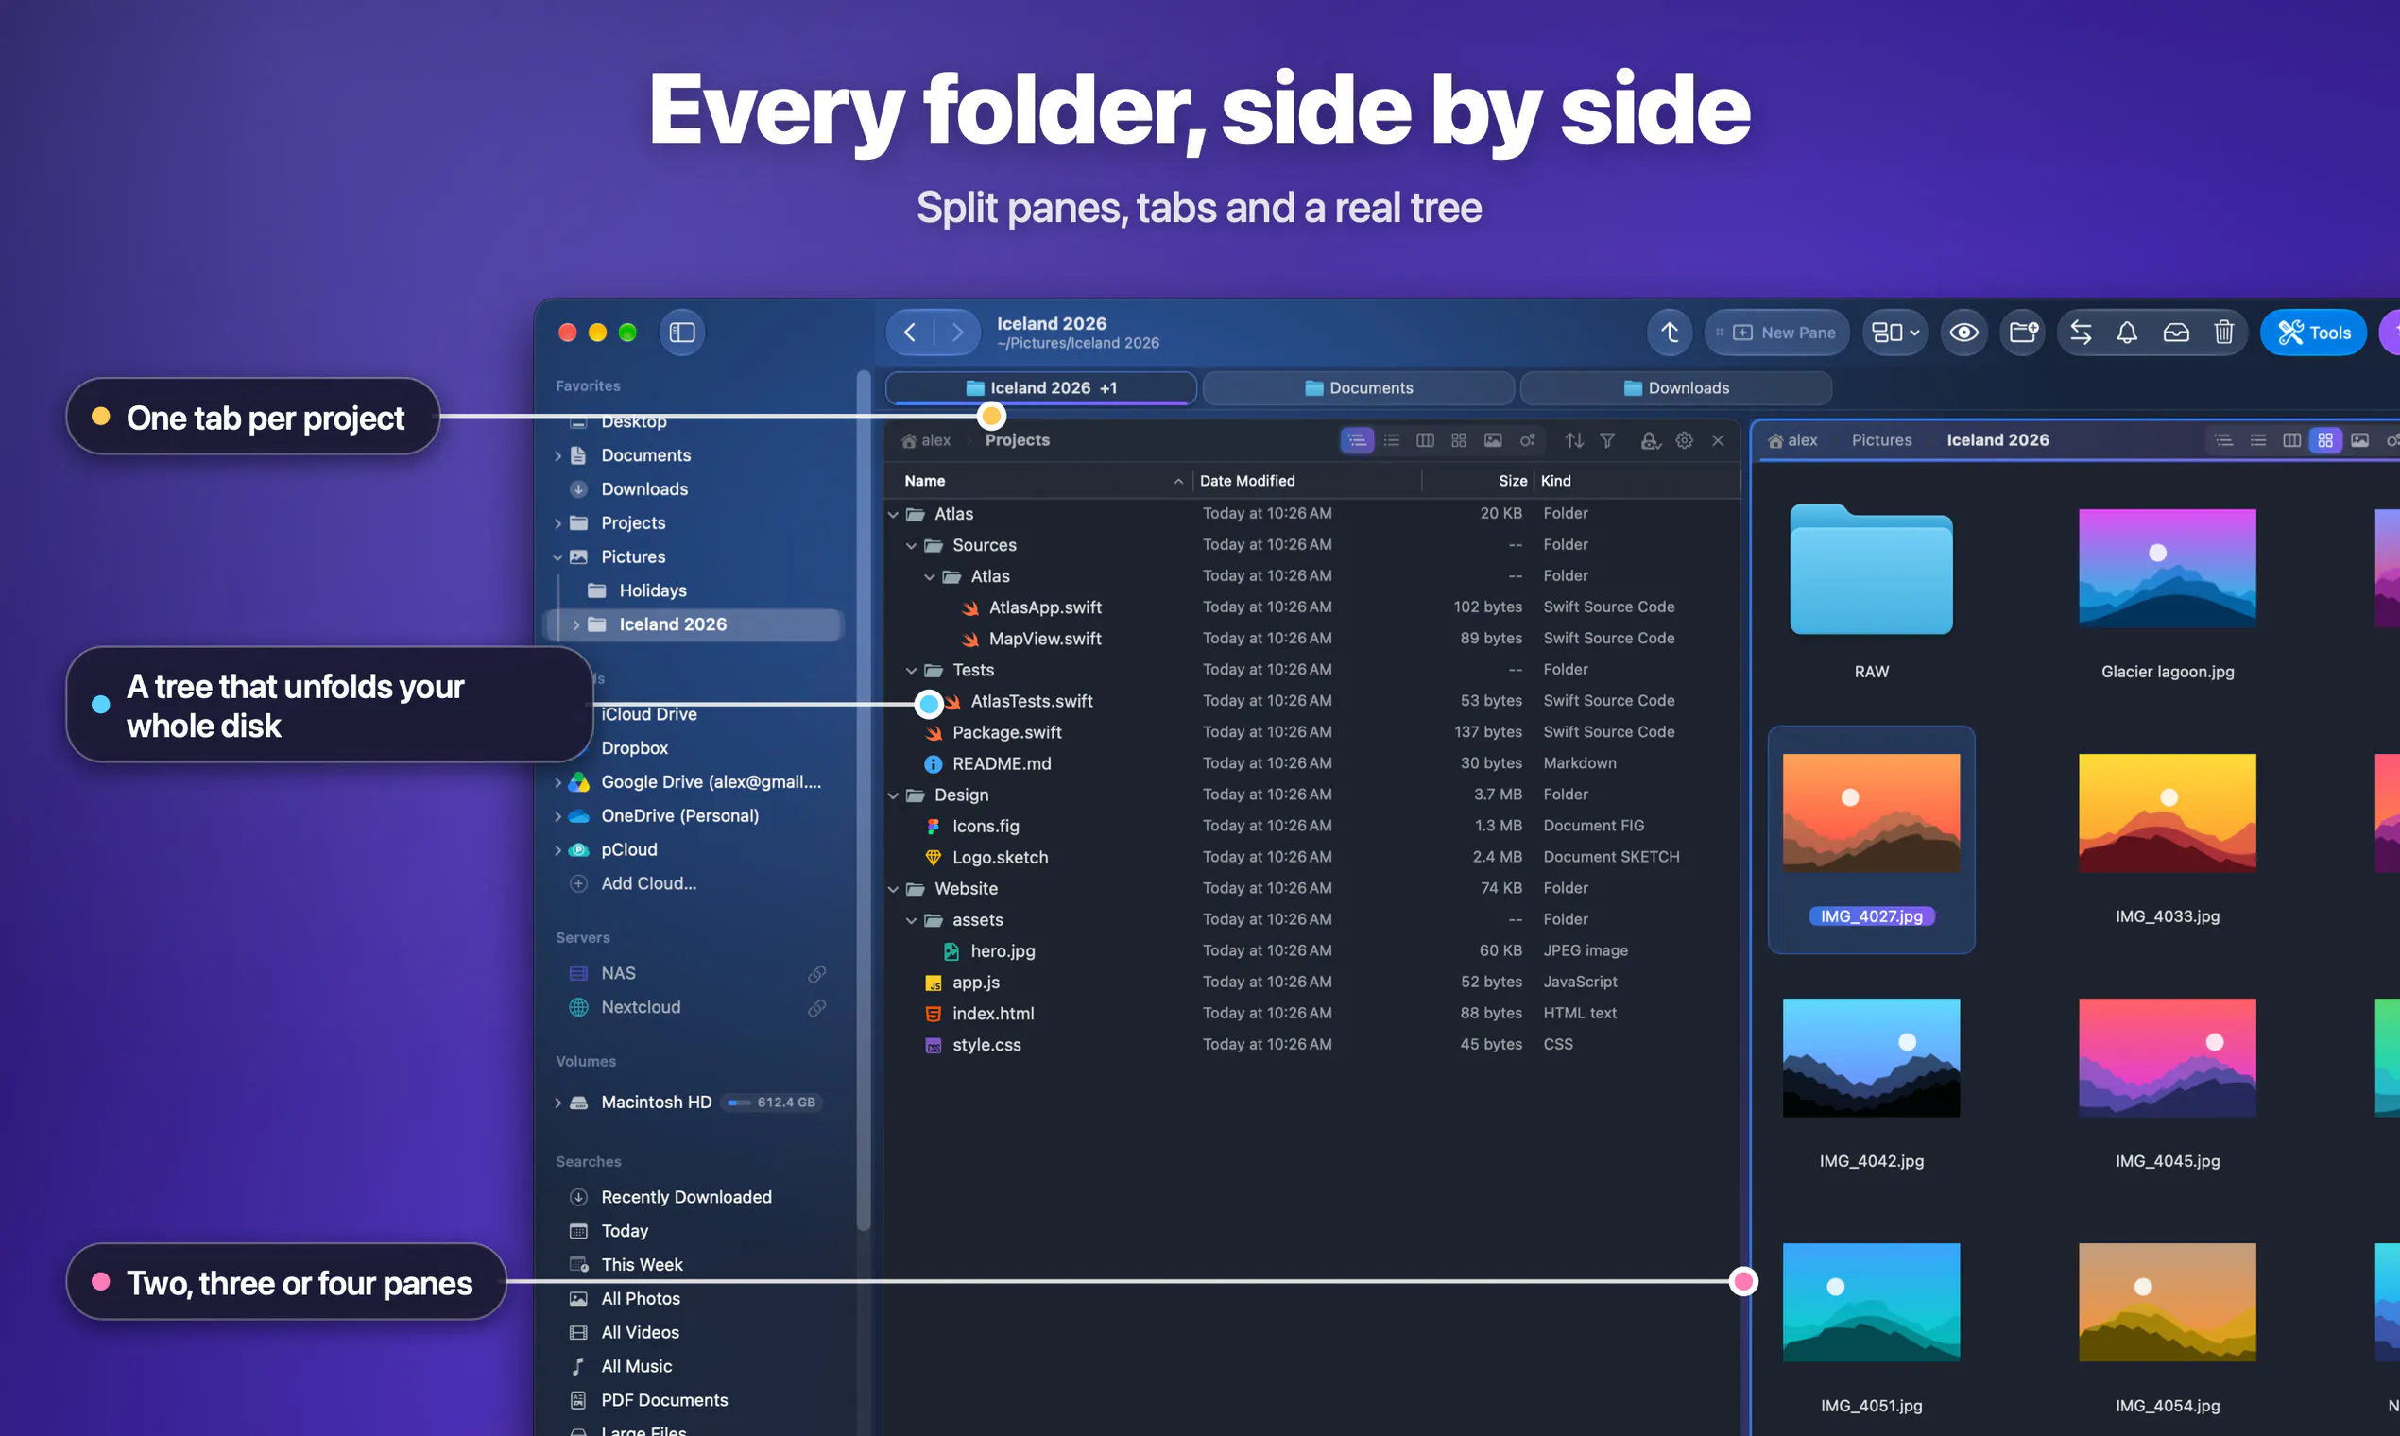Click the swap panes arrows icon

[2081, 332]
